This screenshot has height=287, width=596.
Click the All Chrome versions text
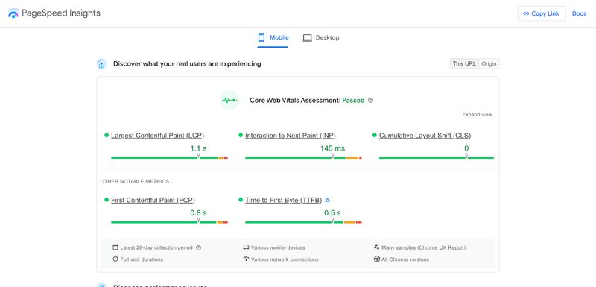click(405, 259)
